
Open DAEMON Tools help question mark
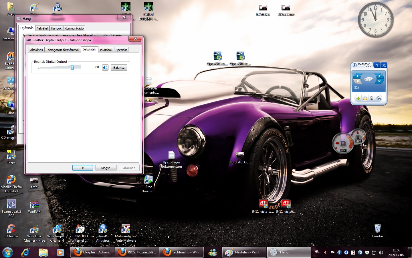click(377, 65)
